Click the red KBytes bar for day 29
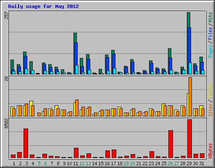The image size is (215, 168). tap(189, 139)
